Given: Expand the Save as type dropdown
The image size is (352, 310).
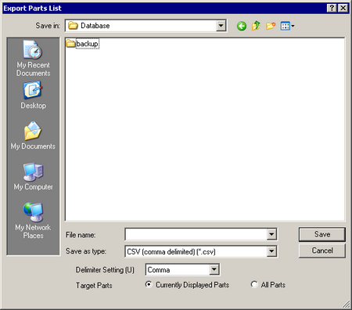Looking at the screenshot, I should click(271, 251).
